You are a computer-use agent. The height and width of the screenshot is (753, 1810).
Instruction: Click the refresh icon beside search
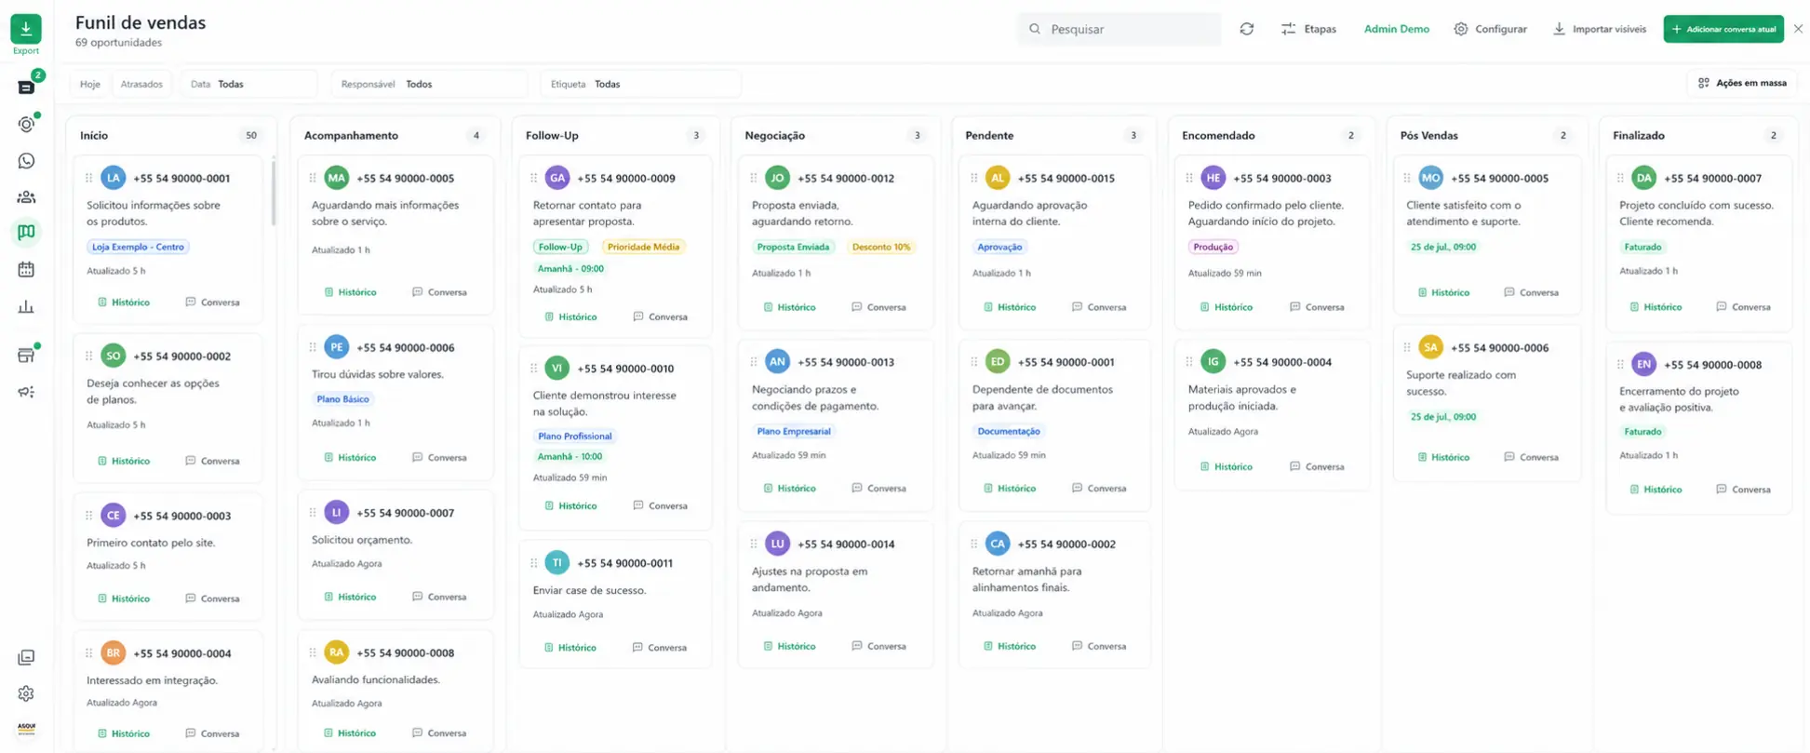(x=1246, y=29)
